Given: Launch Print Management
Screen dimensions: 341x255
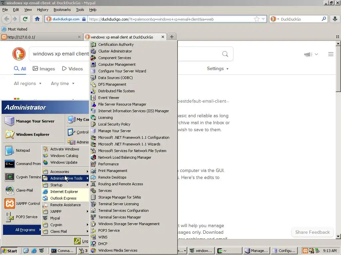Looking at the screenshot, I should point(134,171).
